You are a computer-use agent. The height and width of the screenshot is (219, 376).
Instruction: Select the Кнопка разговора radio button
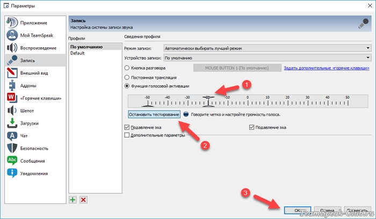point(127,68)
